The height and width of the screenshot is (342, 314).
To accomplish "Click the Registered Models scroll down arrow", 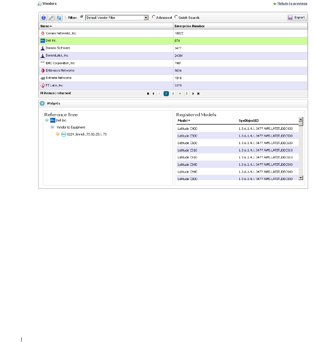I will [301, 178].
